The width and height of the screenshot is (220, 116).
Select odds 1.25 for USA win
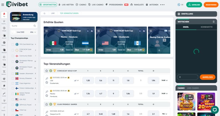88,80
